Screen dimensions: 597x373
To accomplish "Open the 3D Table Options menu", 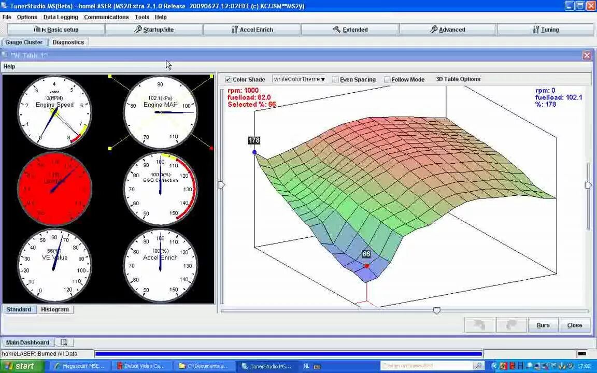I will 458,79.
